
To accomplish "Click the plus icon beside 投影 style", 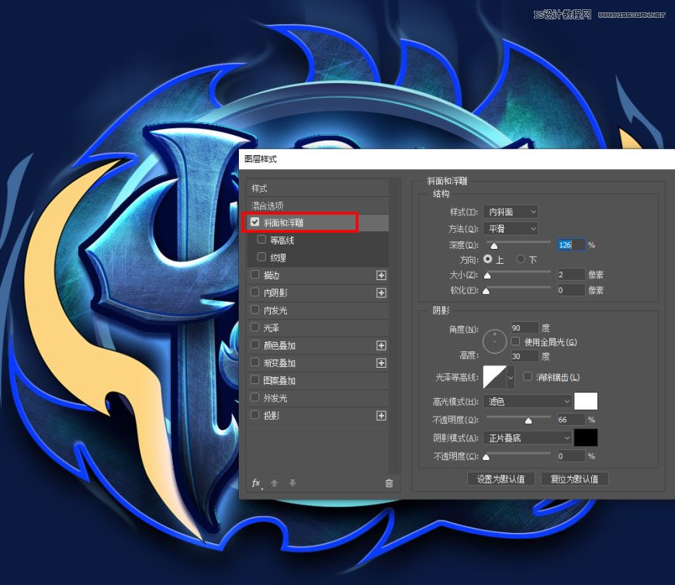I will click(382, 415).
